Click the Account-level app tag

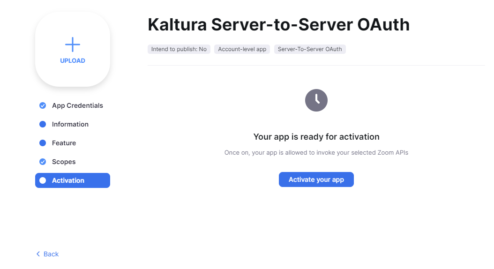(x=242, y=49)
